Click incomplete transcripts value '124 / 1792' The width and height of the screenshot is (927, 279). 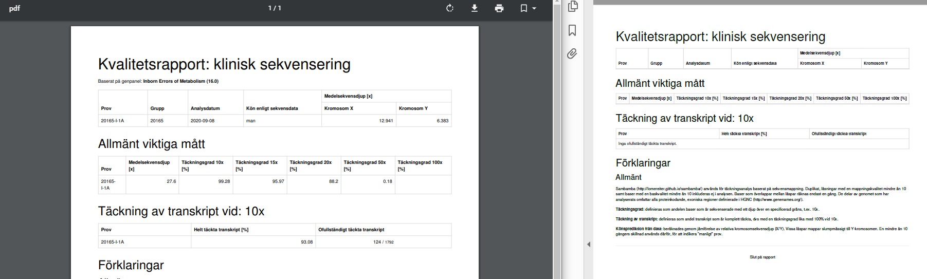384,242
